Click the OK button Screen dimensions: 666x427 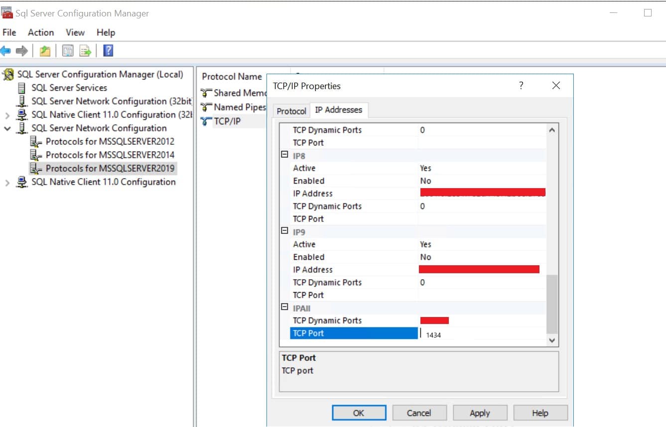(x=359, y=413)
